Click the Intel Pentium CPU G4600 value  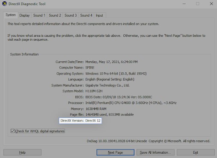tap(131, 103)
